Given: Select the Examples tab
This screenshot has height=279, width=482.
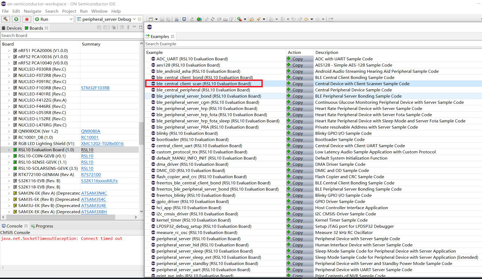Looking at the screenshot, I should tap(159, 36).
